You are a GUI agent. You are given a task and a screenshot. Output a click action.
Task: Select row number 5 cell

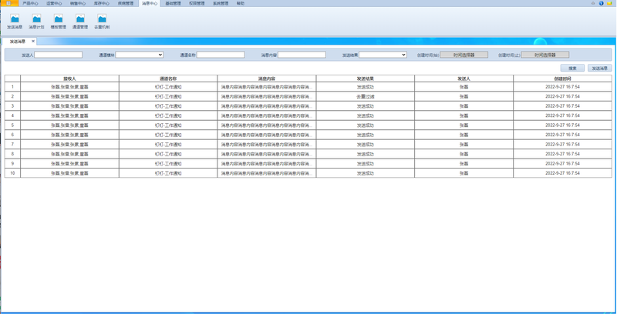point(12,125)
